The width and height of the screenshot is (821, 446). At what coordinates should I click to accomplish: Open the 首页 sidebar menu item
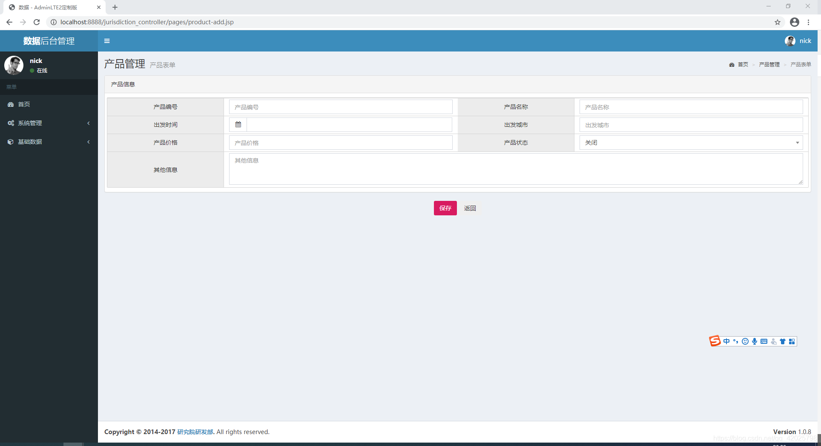coord(49,104)
